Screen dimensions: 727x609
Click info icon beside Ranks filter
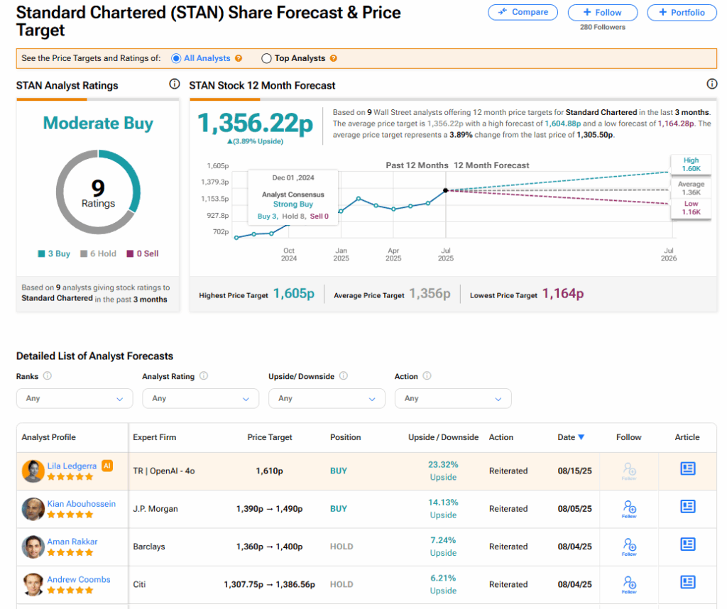[48, 376]
